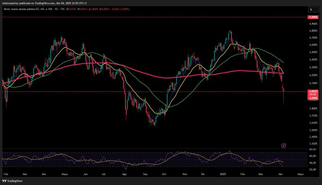Click the 20,00 RSI scale value
Image resolution: width=322 pixels, height=185 pixels.
coord(313,169)
